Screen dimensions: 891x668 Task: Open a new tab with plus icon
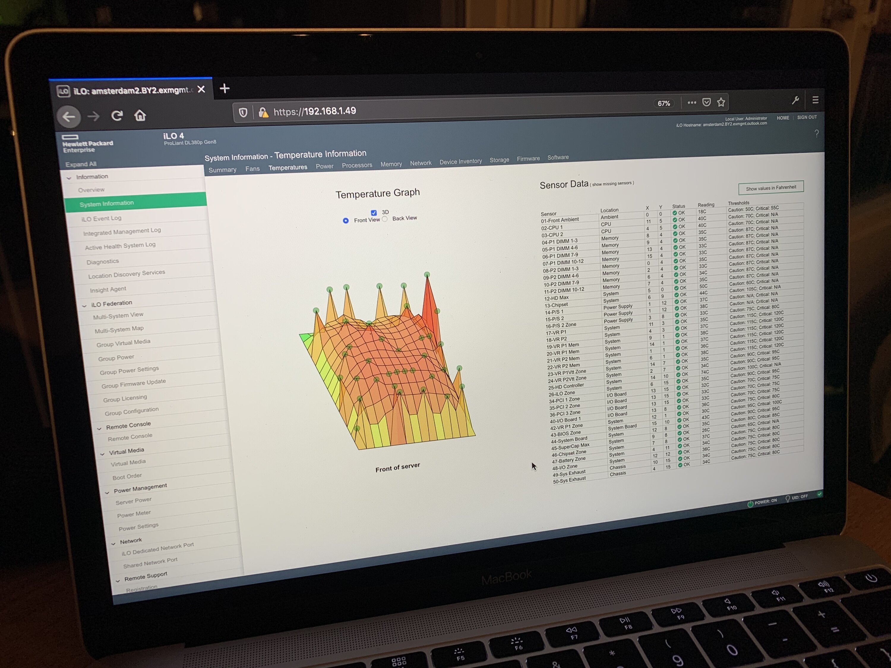[225, 88]
